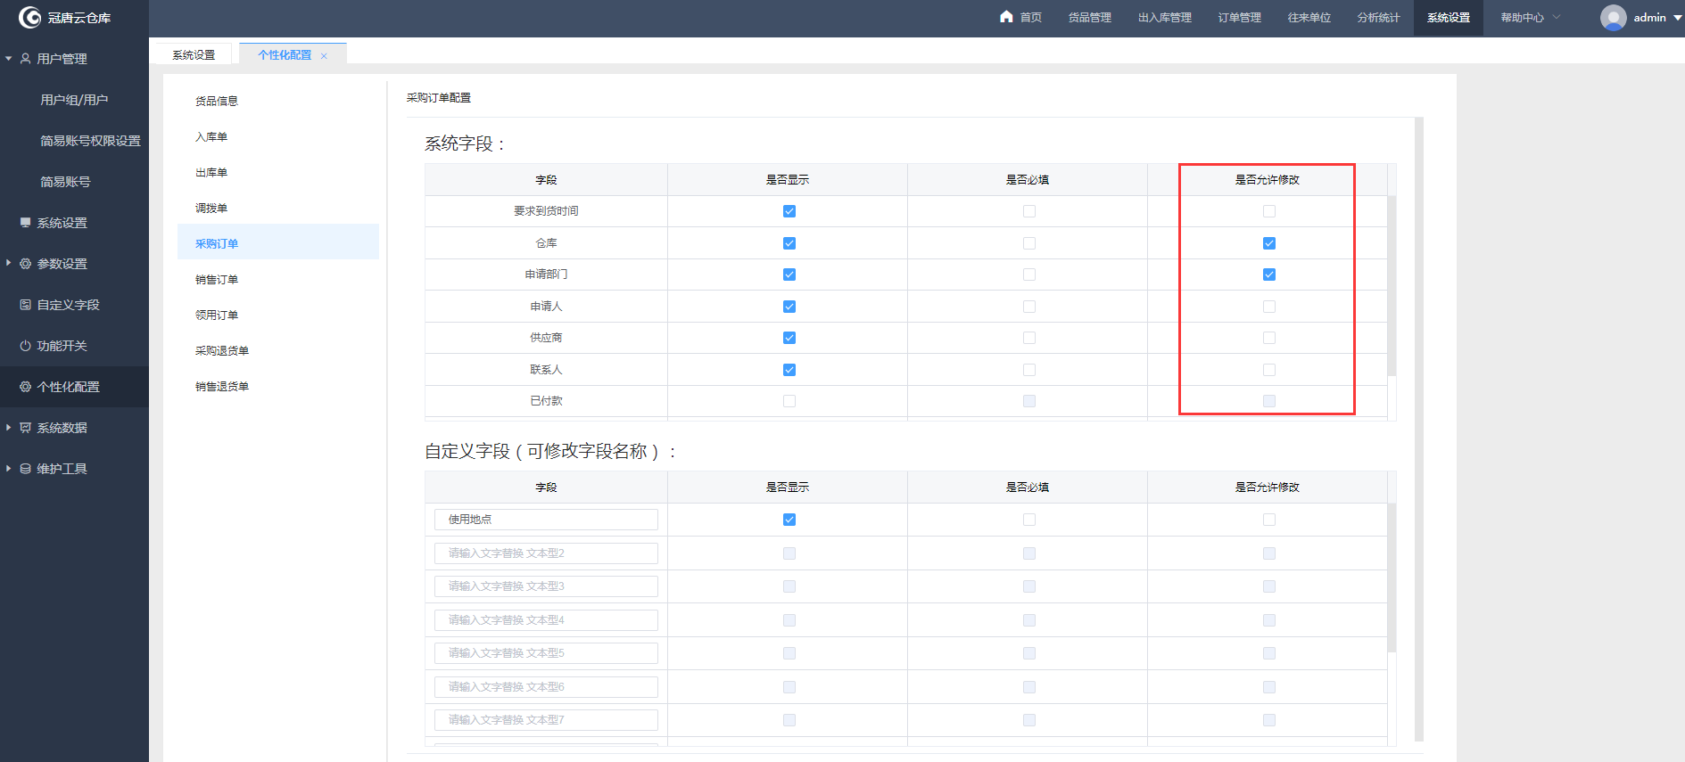This screenshot has width=1685, height=762.
Task: Select 入库单 configuration
Action: pos(278,136)
